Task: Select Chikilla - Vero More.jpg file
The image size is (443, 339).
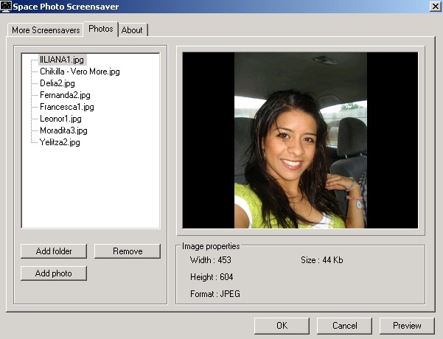Action: 80,71
